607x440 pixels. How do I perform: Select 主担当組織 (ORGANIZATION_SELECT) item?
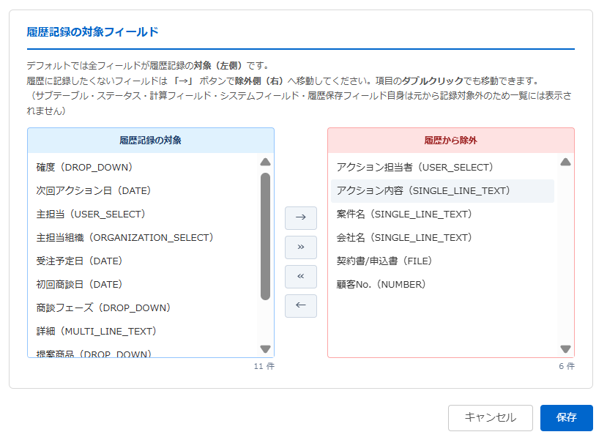coord(143,238)
